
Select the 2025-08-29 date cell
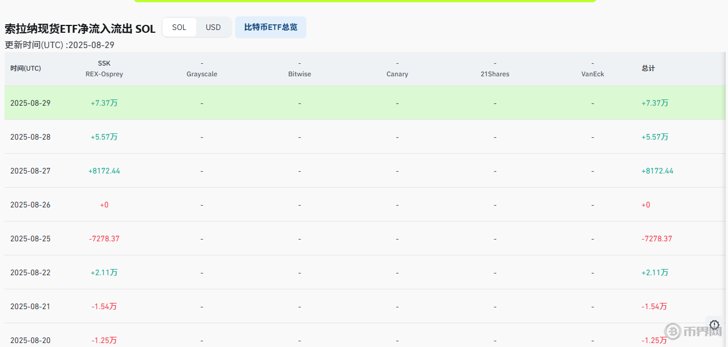click(31, 103)
